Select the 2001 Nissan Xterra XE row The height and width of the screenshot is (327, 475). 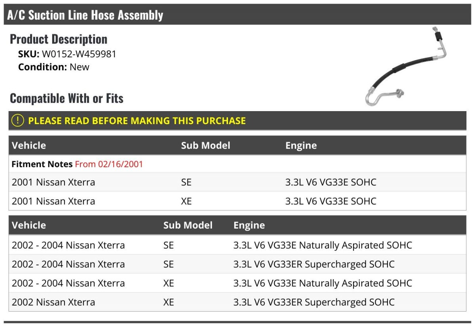(237, 201)
